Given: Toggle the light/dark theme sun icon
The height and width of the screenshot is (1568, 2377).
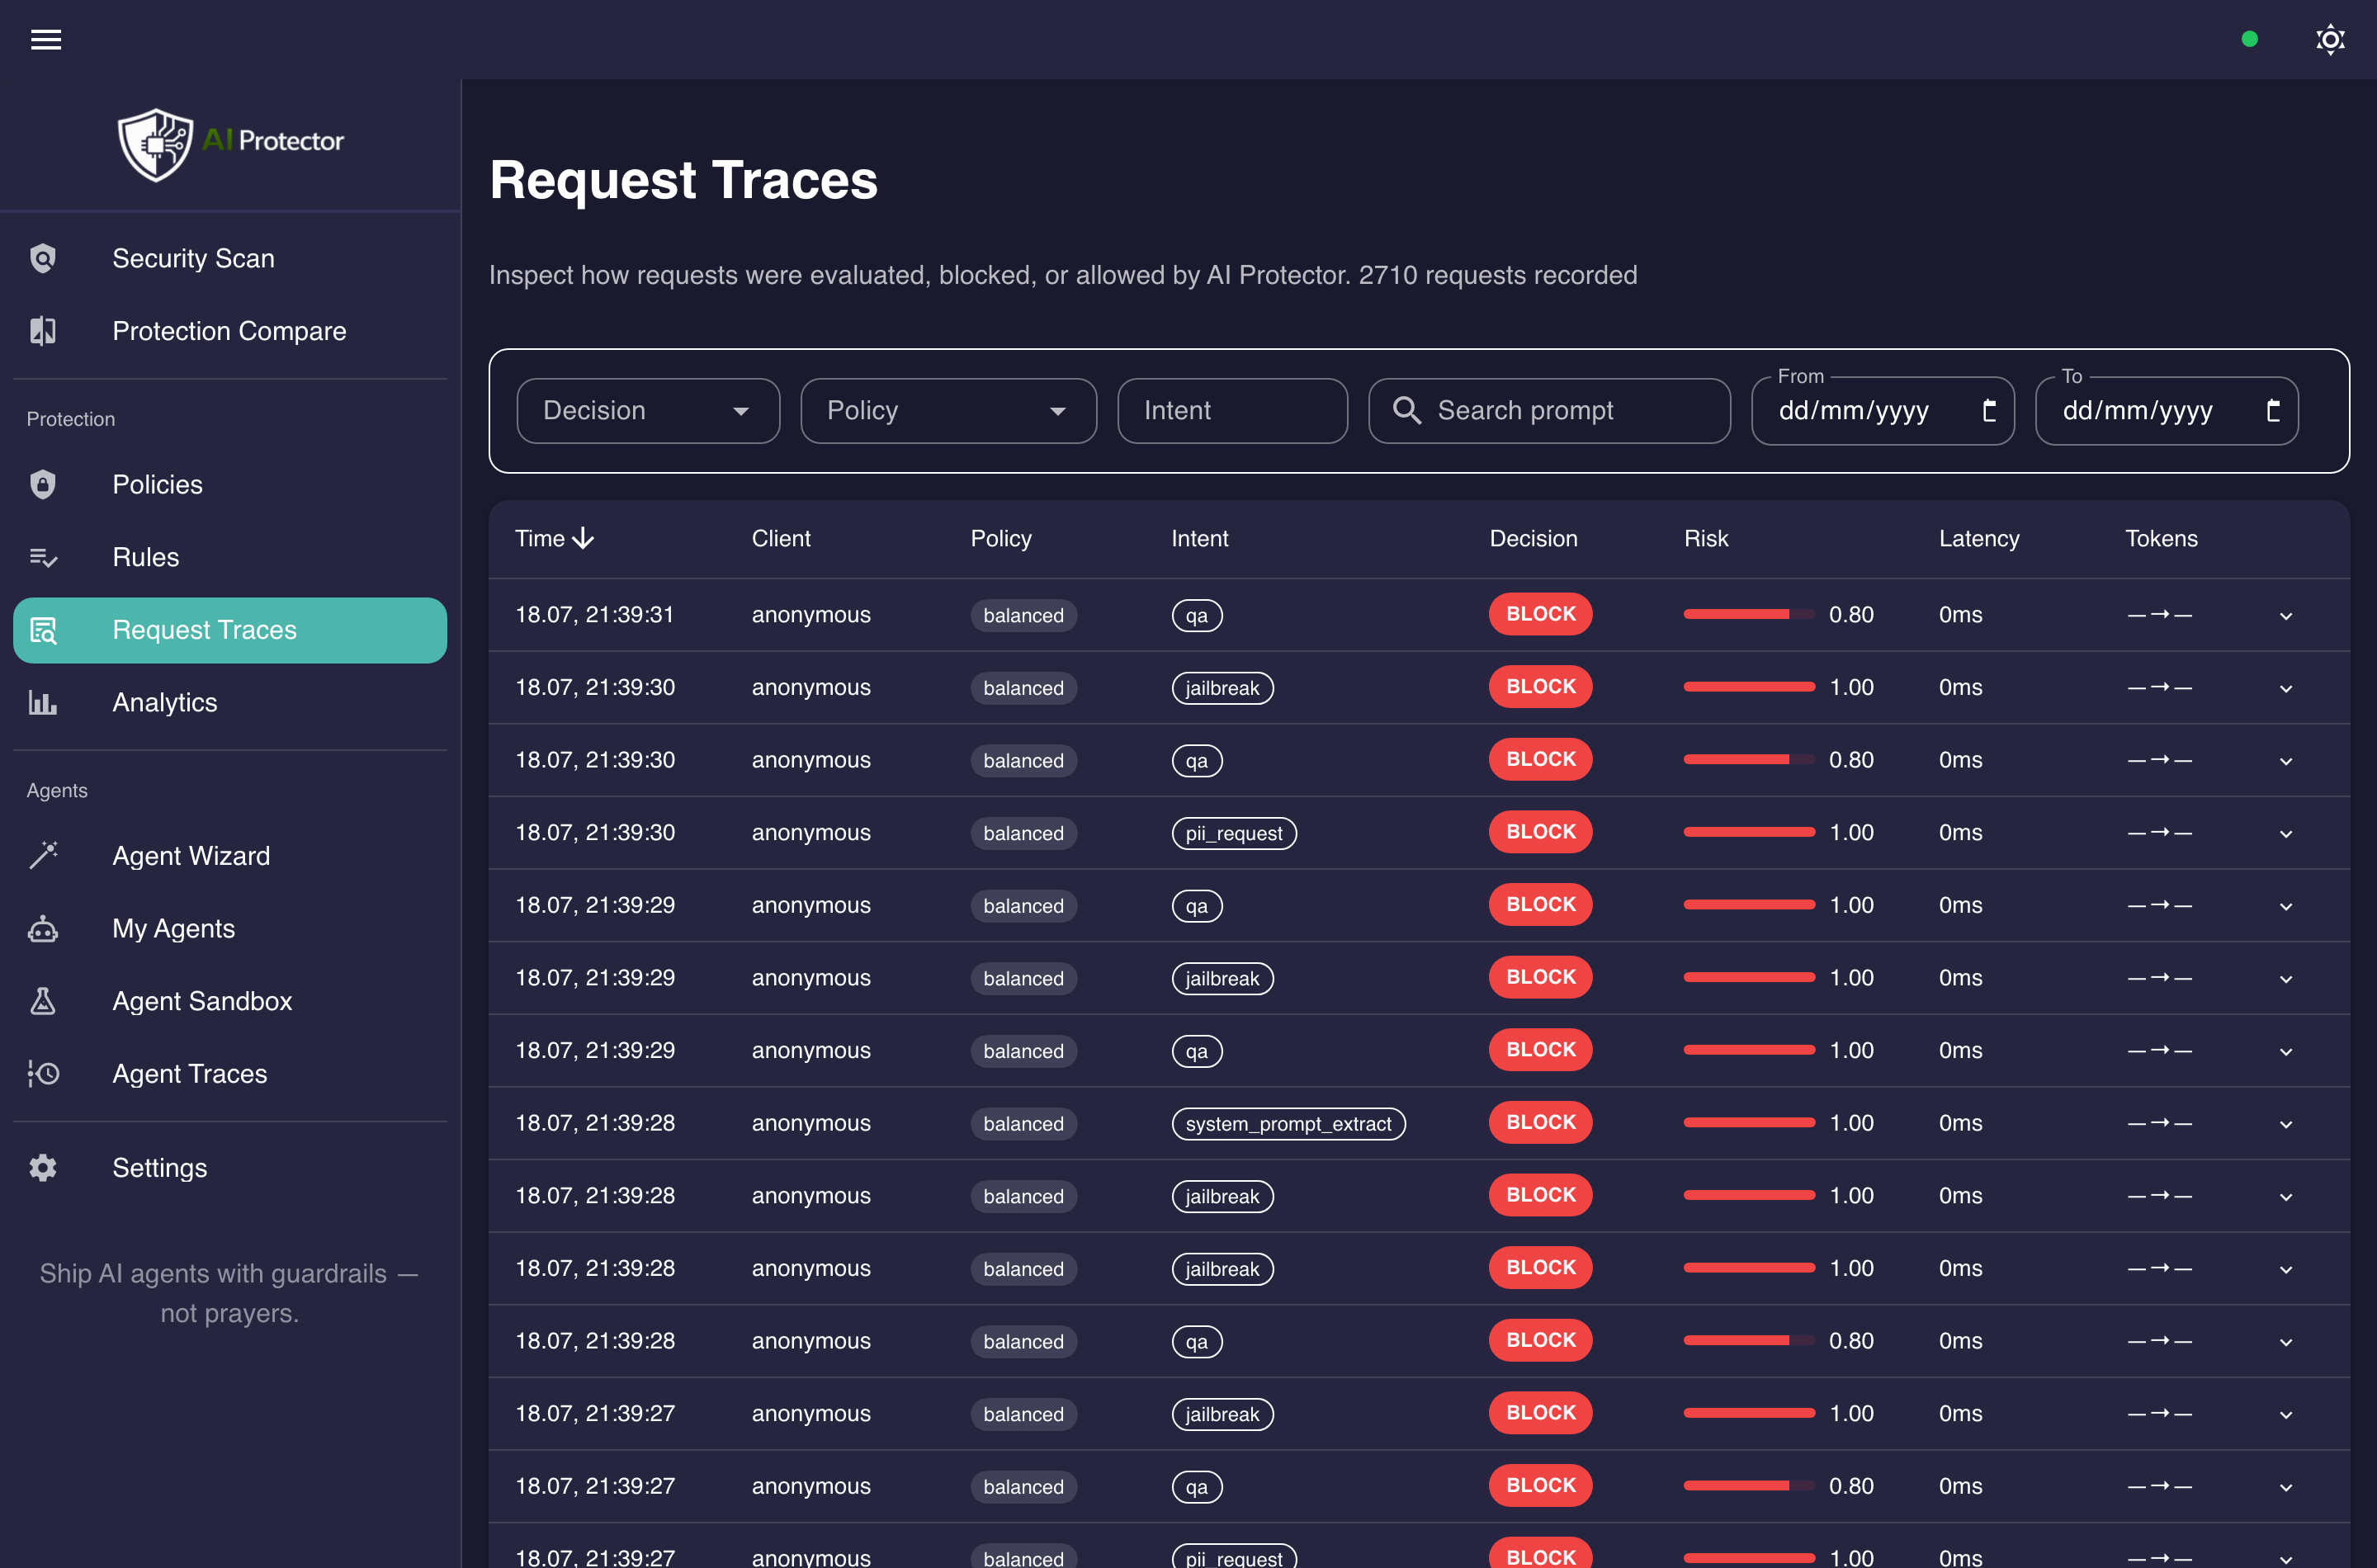Looking at the screenshot, I should (x=2330, y=39).
